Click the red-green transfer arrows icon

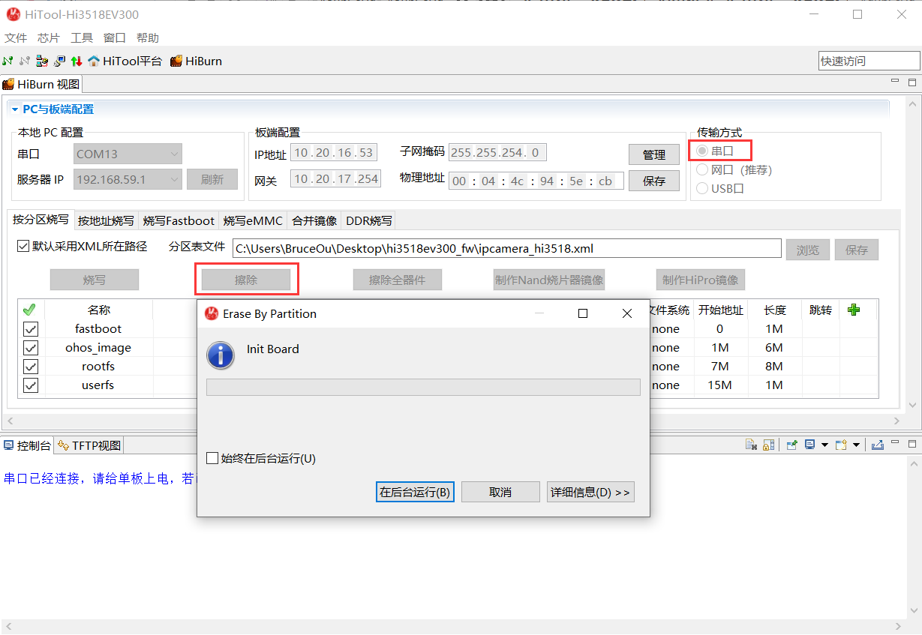pyautogui.click(x=77, y=61)
